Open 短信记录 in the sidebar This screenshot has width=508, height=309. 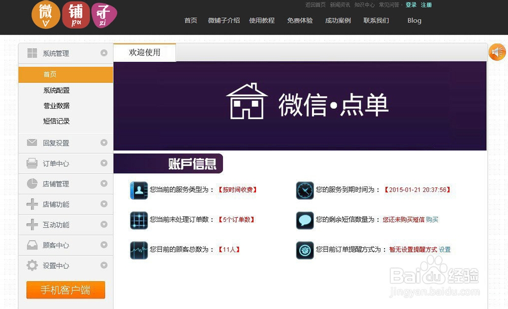tap(56, 121)
